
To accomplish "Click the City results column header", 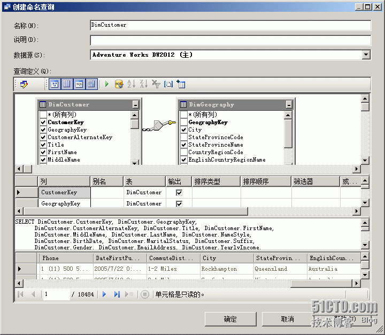I will click(227, 258).
